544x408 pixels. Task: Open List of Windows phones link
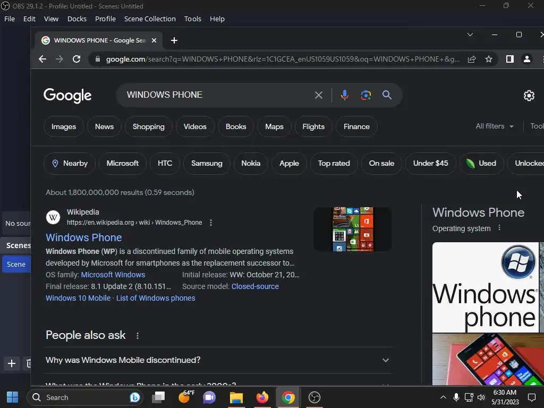[x=156, y=299]
